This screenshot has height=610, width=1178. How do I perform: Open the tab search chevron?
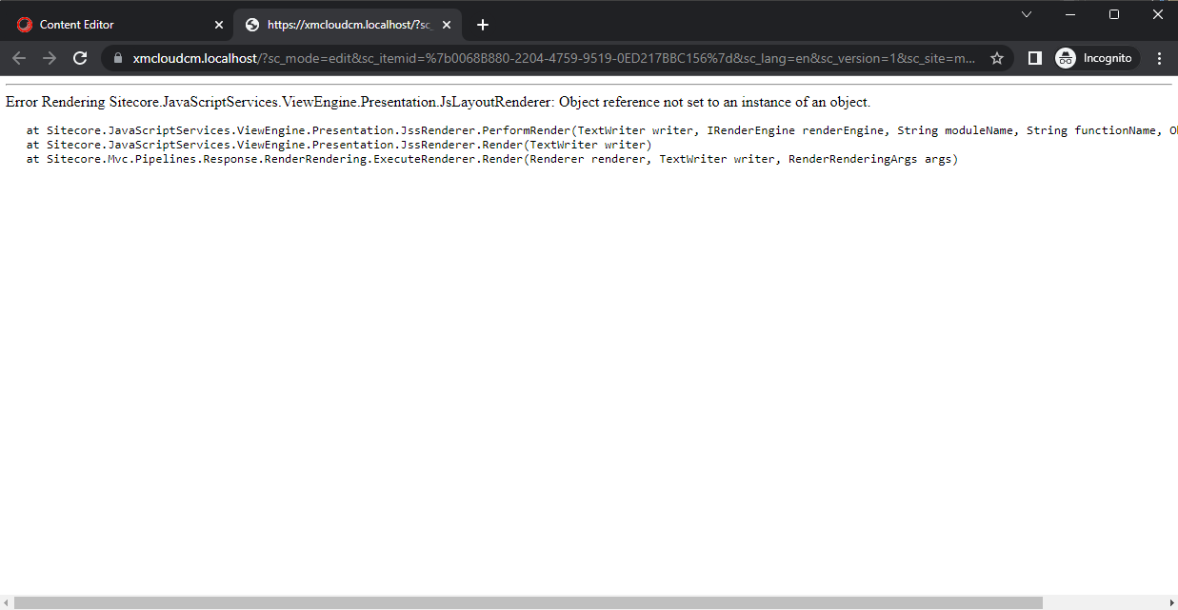tap(1027, 14)
